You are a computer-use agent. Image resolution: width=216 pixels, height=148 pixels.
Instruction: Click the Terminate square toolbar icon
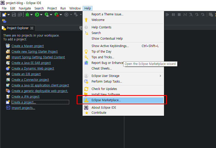click(x=179, y=15)
